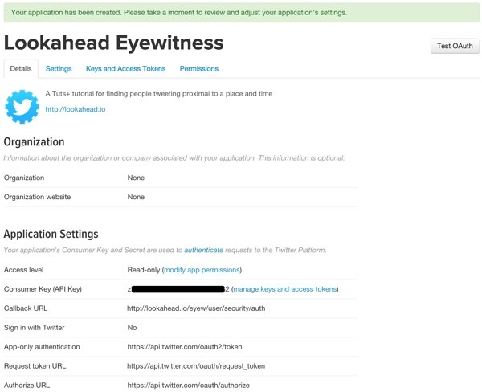Click the application created success message

point(241,13)
